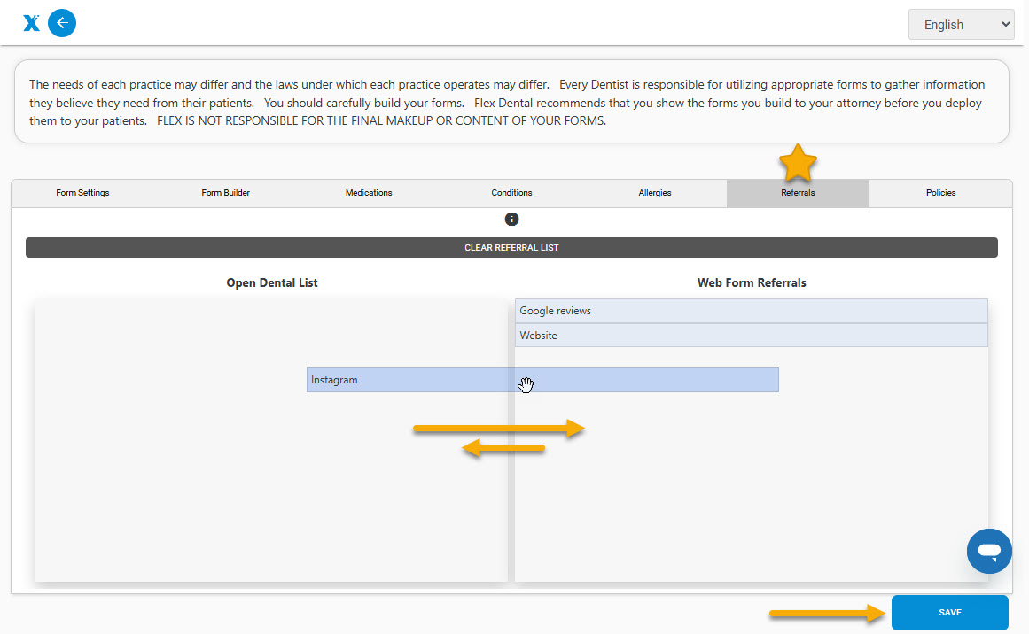Select the Referrals tab

(x=798, y=193)
